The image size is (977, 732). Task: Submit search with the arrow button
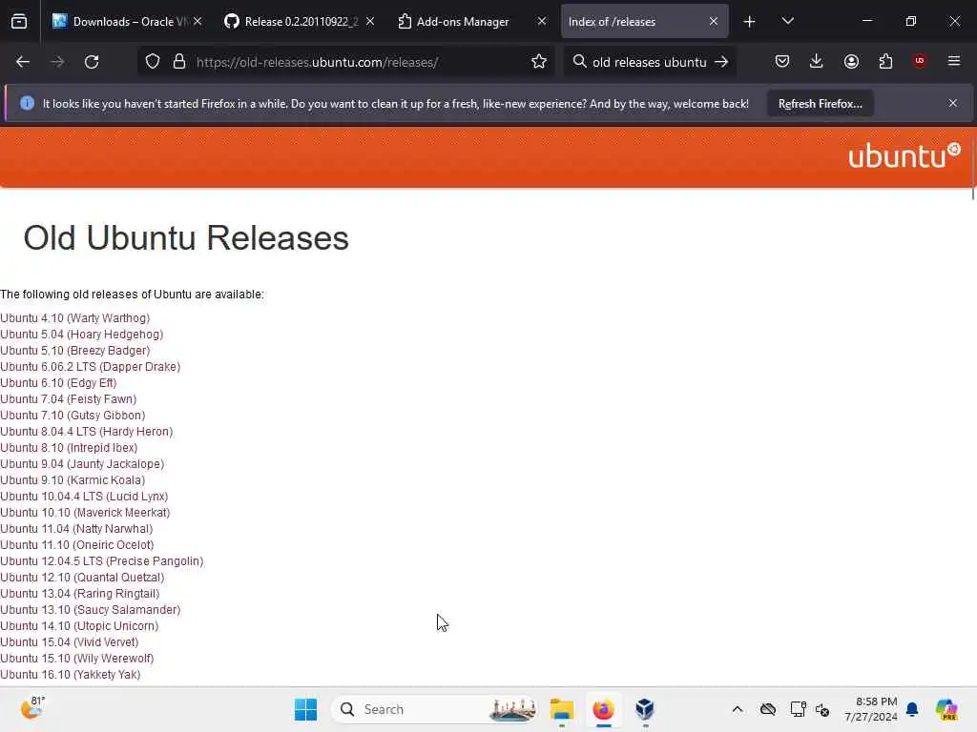pos(721,62)
